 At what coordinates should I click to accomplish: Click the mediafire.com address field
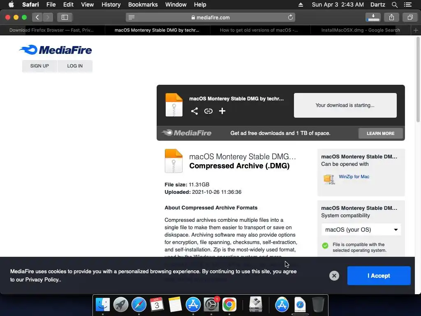pos(210,17)
